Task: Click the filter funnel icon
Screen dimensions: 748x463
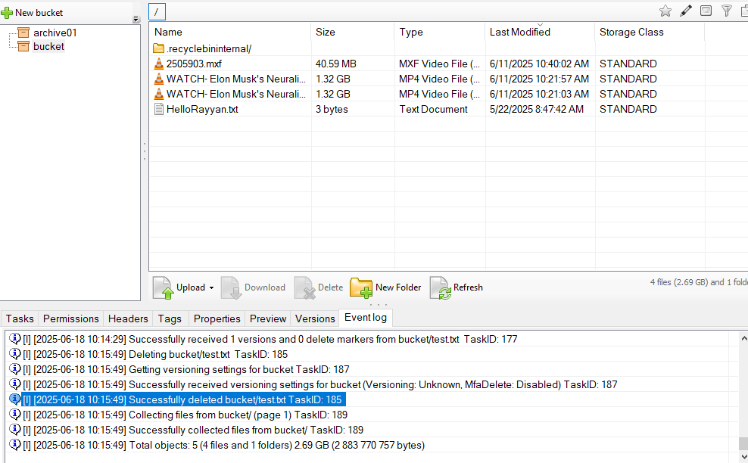Action: 727,11
